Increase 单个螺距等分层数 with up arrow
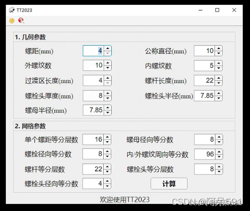250x211 pixels. click(107, 137)
